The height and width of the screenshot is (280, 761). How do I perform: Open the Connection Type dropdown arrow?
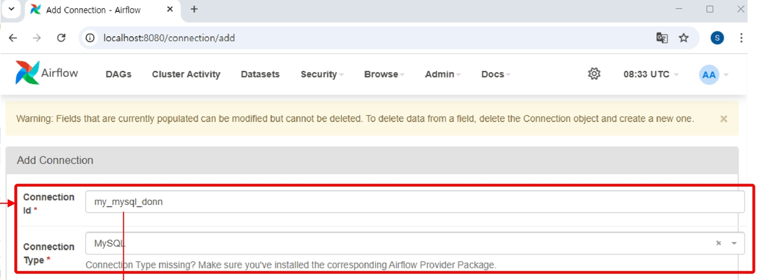pos(734,243)
